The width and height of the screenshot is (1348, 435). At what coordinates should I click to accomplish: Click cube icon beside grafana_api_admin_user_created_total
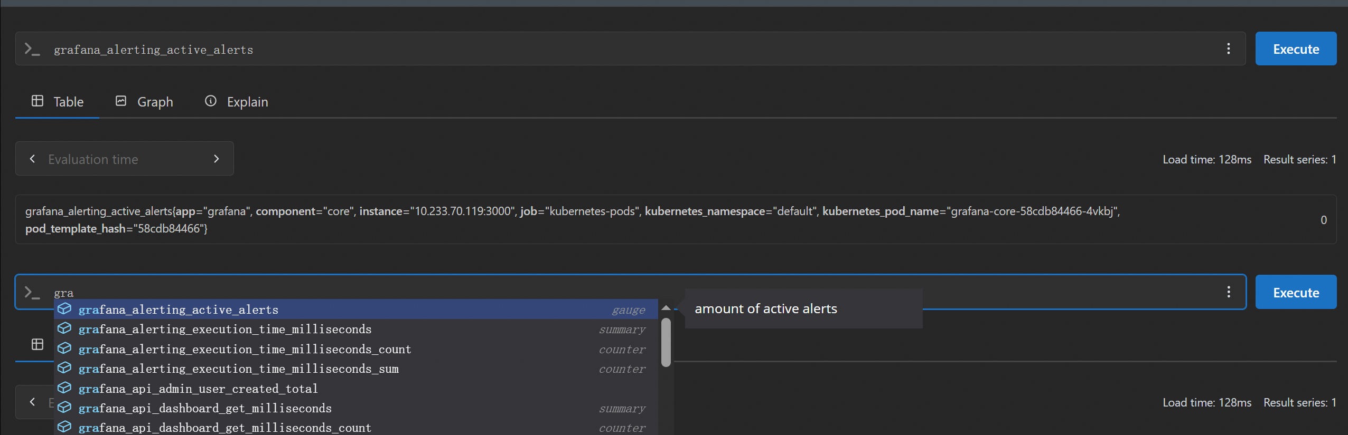click(64, 388)
